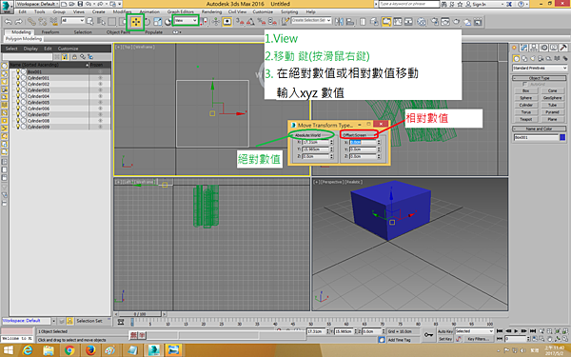Click the Tube primitive button

[552, 106]
